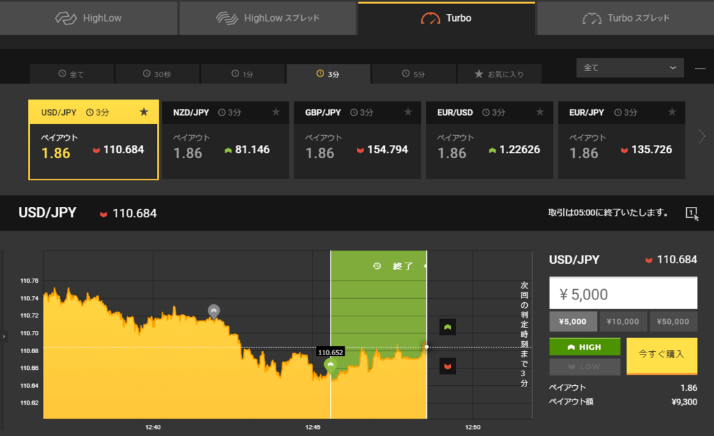
Task: Click the ¥5,000 amount input field
Action: tap(623, 293)
